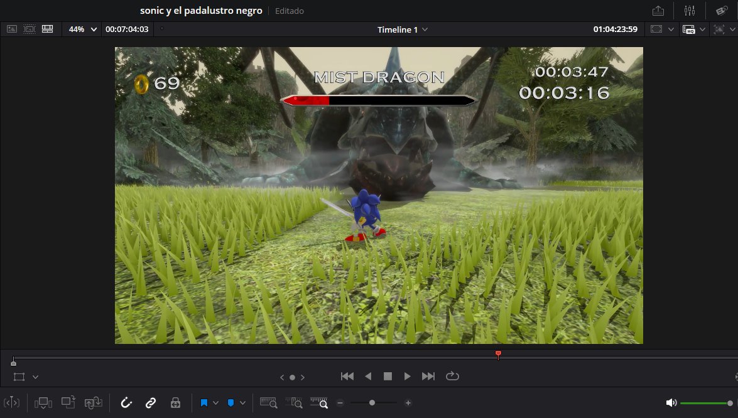Open the audio mixer icon
Image resolution: width=738 pixels, height=418 pixels.
[690, 10]
